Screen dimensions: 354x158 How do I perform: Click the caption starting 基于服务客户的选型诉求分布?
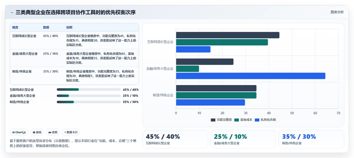[x=73, y=143]
